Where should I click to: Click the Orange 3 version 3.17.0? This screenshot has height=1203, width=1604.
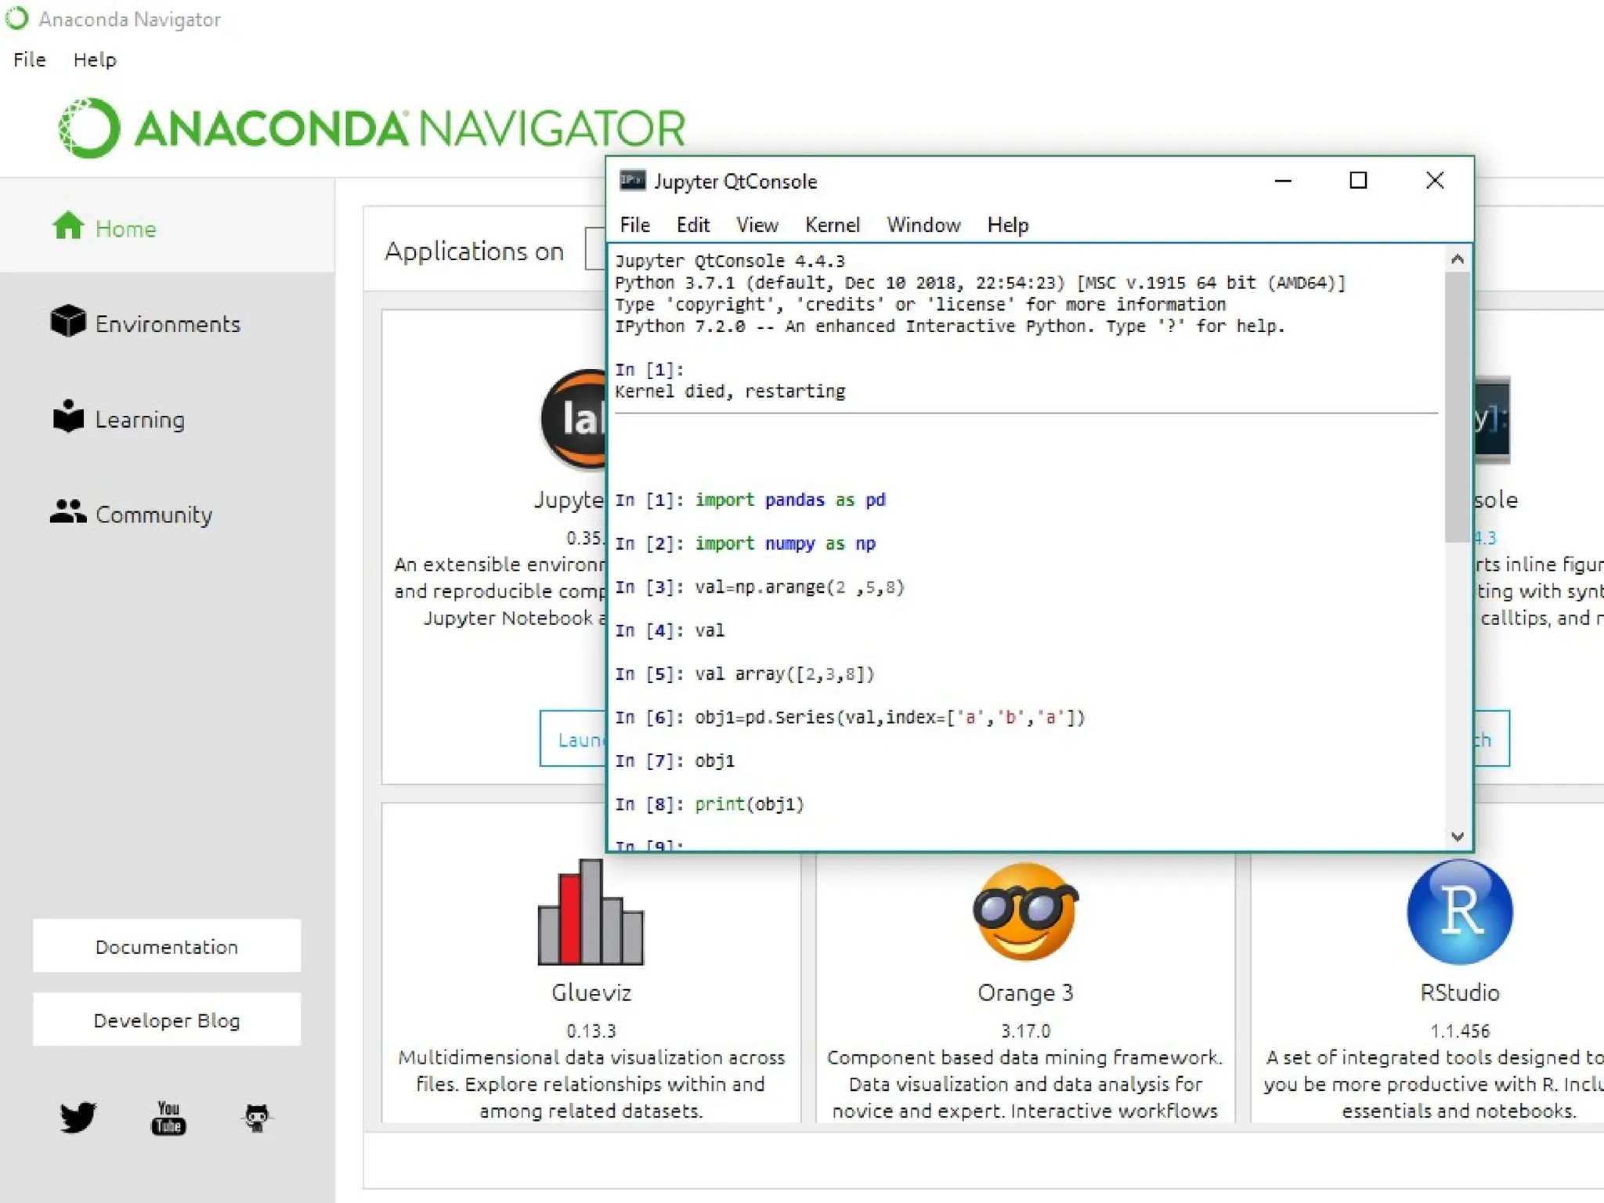click(1025, 1031)
